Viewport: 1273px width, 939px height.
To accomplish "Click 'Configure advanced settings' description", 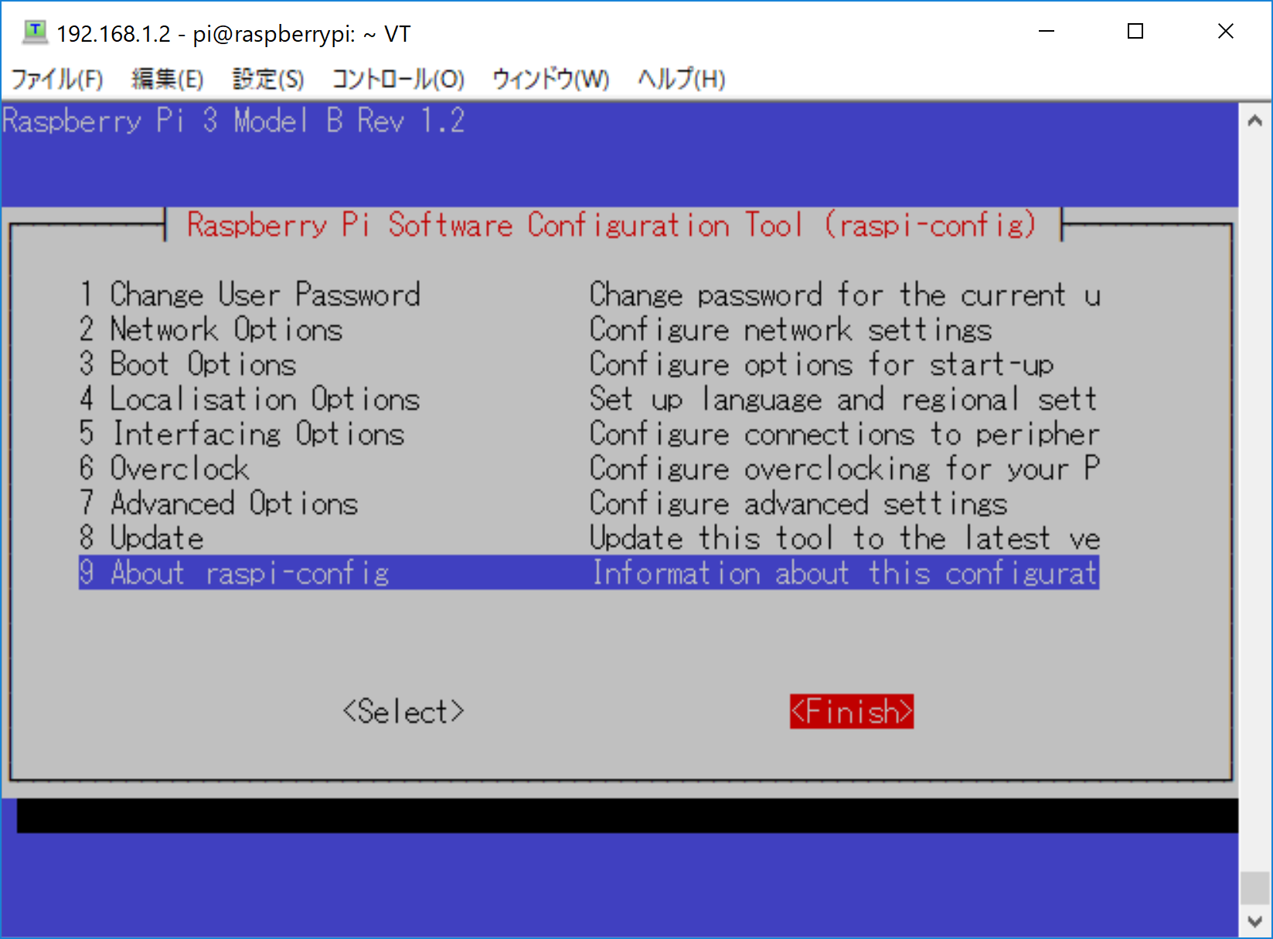I will coord(798,503).
